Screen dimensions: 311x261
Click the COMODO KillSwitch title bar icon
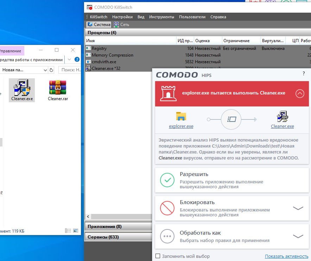[90, 7]
